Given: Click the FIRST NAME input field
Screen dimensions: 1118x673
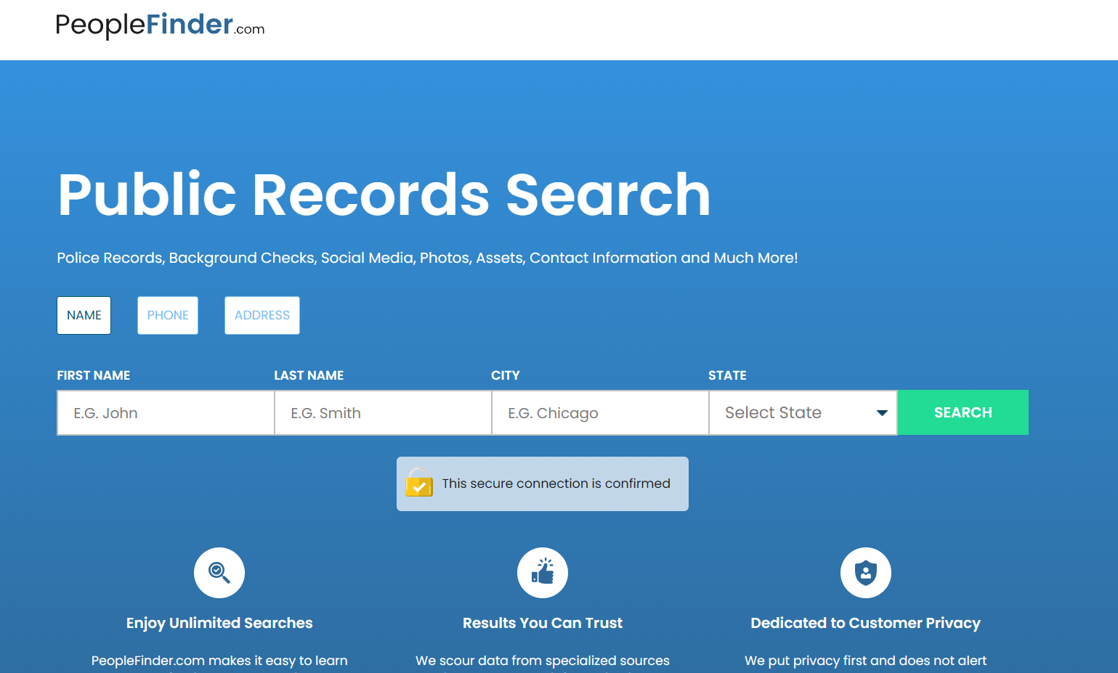Looking at the screenshot, I should (165, 412).
